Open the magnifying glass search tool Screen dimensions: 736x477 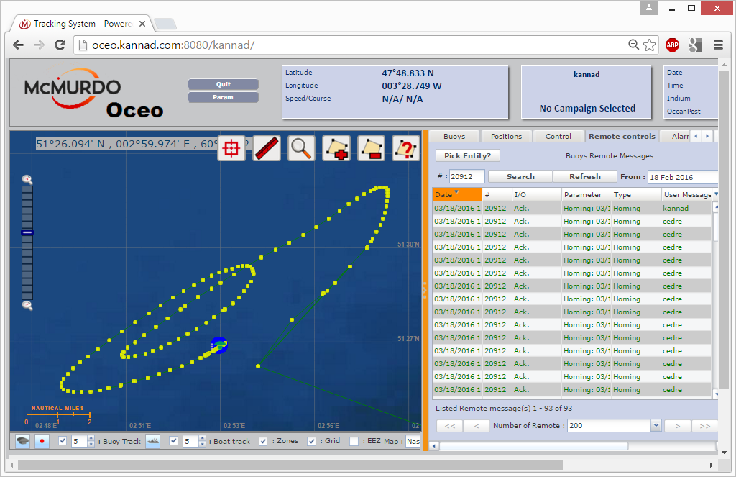coord(301,148)
